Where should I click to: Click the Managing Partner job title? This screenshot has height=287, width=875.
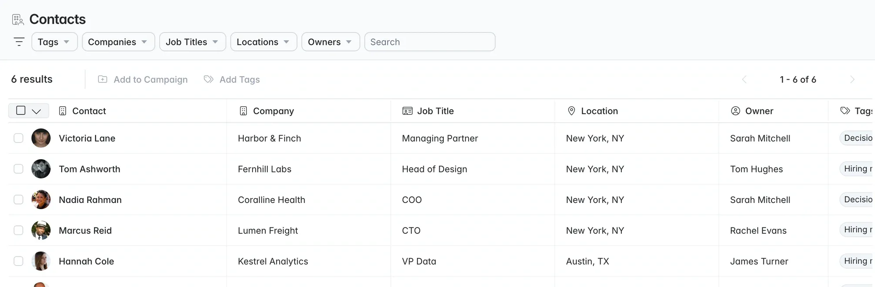pos(440,138)
